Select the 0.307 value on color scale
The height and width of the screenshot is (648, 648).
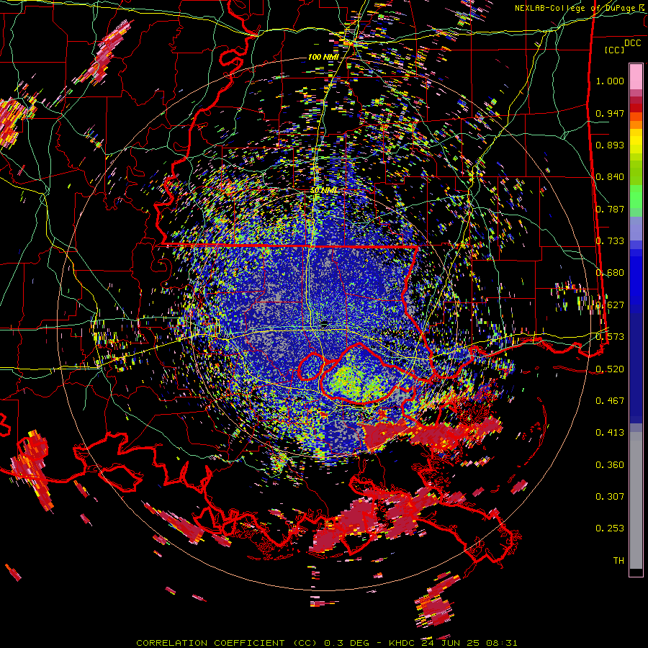610,496
